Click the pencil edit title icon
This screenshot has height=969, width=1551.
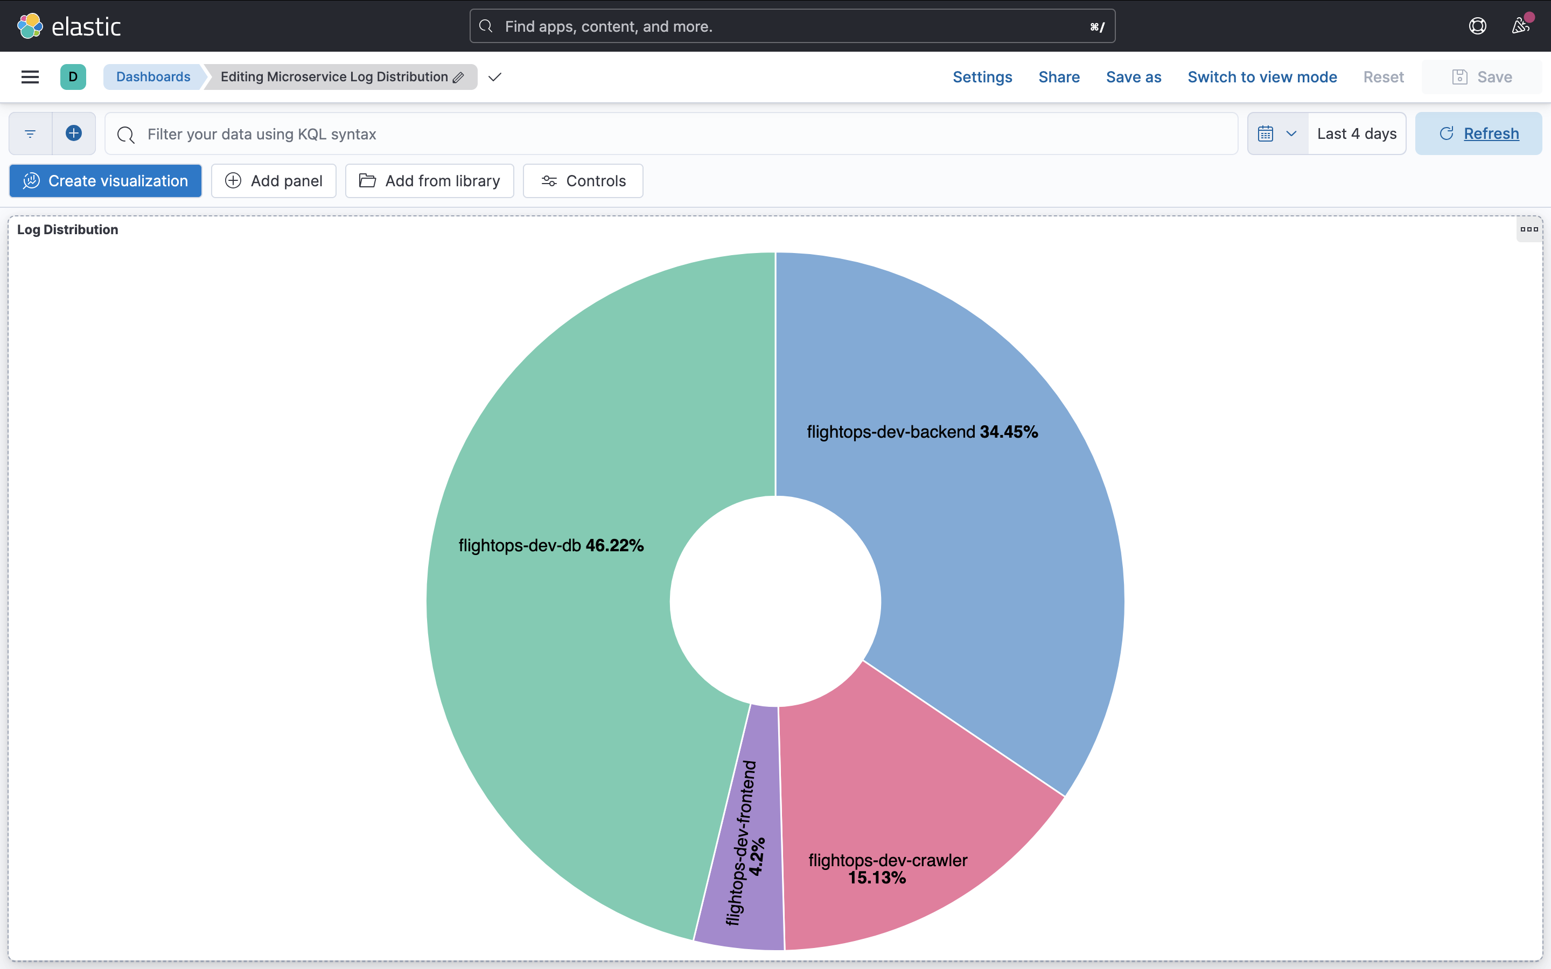click(458, 78)
